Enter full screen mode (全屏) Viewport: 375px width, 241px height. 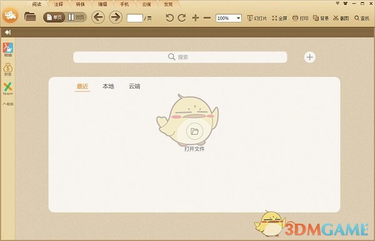pos(279,18)
